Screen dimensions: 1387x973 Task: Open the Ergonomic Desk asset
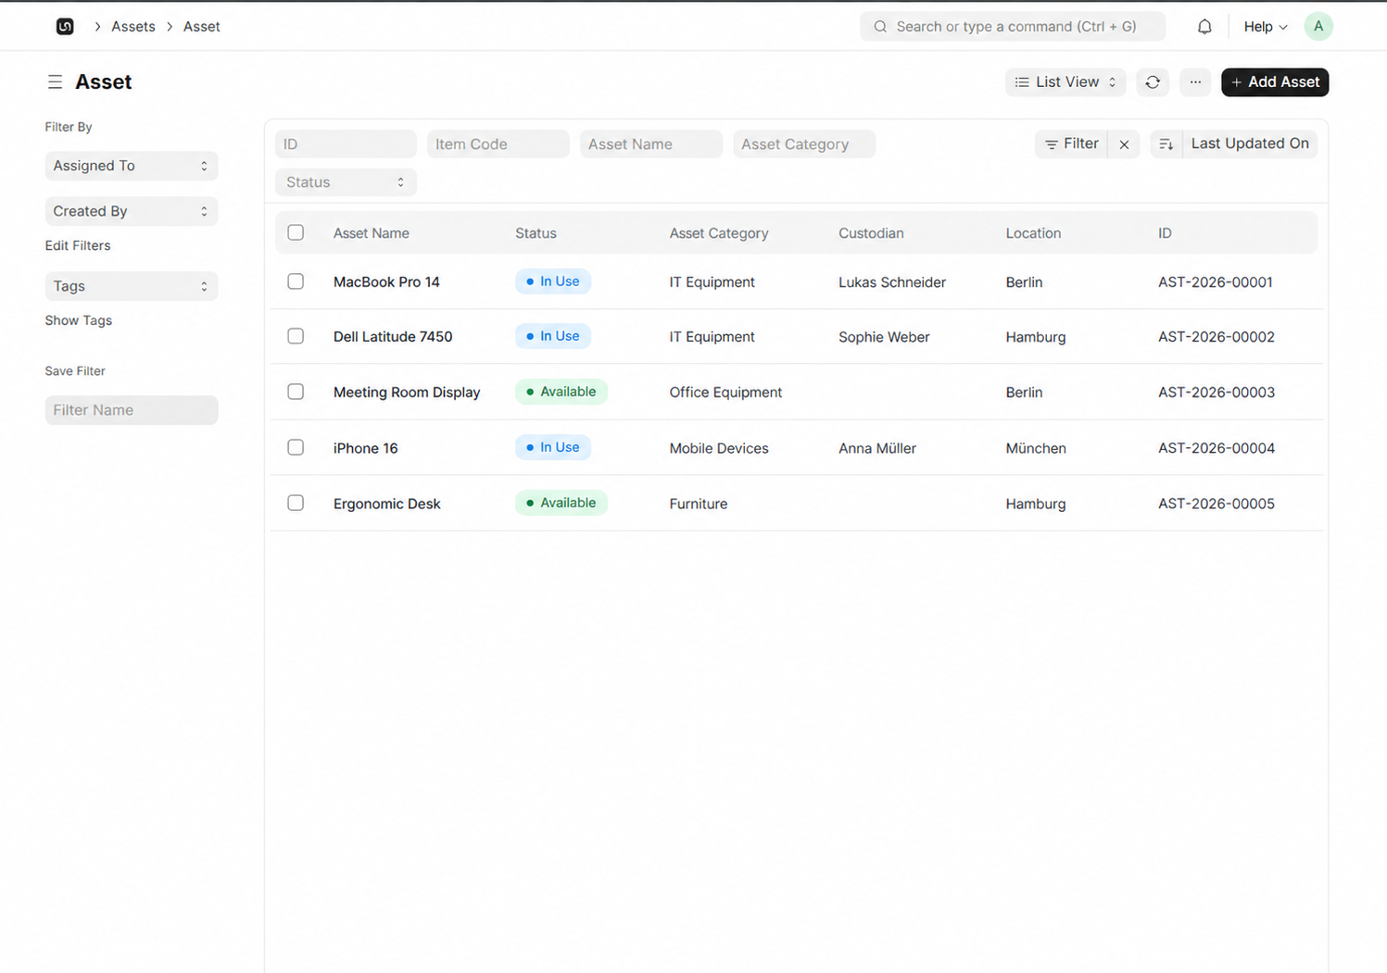coord(386,504)
